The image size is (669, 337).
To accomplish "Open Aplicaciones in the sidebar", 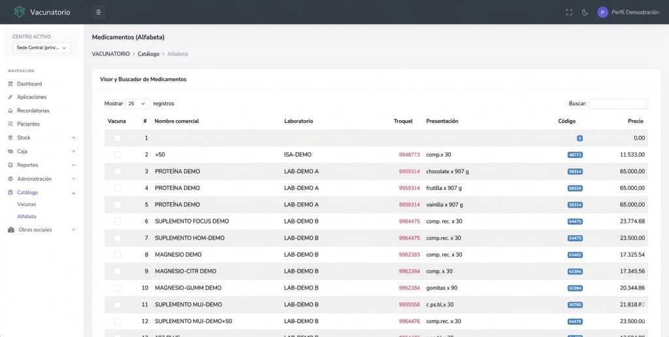I will click(x=31, y=97).
